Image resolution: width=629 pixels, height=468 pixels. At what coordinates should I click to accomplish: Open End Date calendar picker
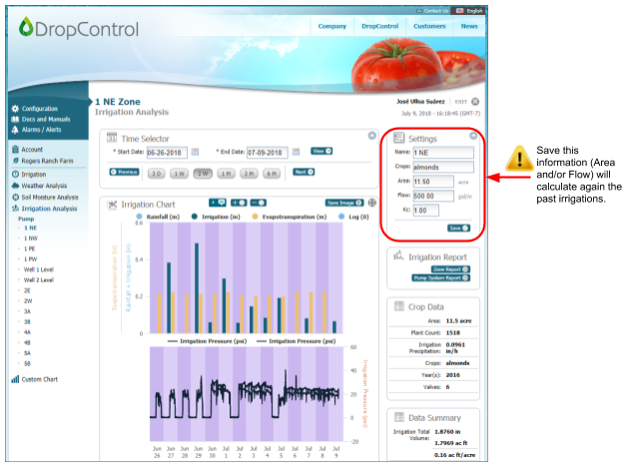(297, 153)
